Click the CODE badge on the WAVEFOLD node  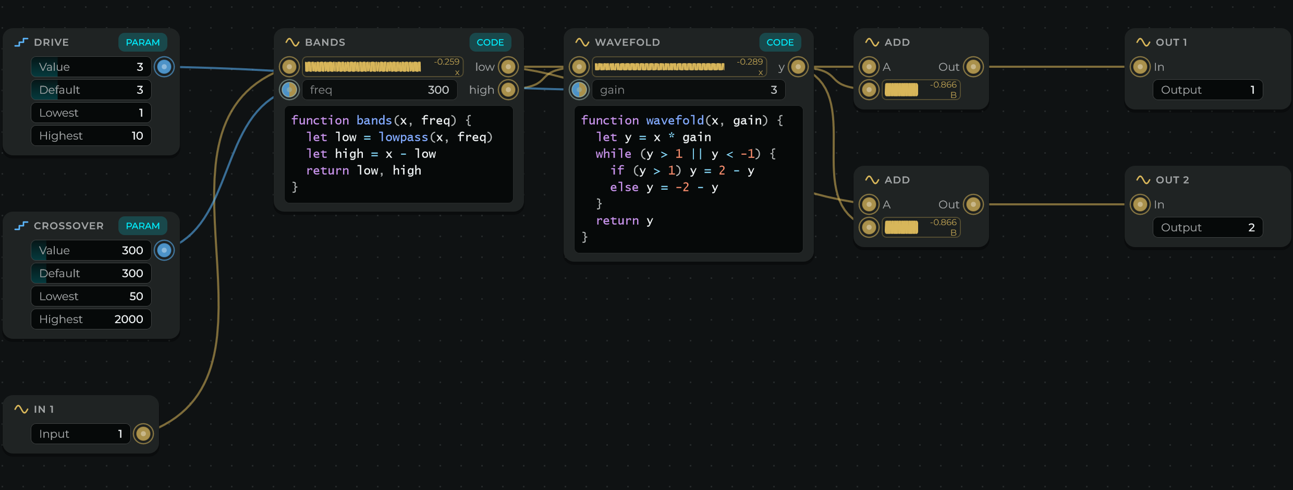[780, 42]
